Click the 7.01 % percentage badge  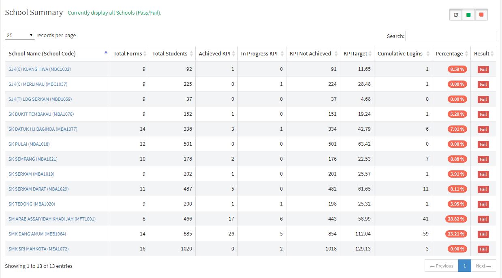[457, 129]
